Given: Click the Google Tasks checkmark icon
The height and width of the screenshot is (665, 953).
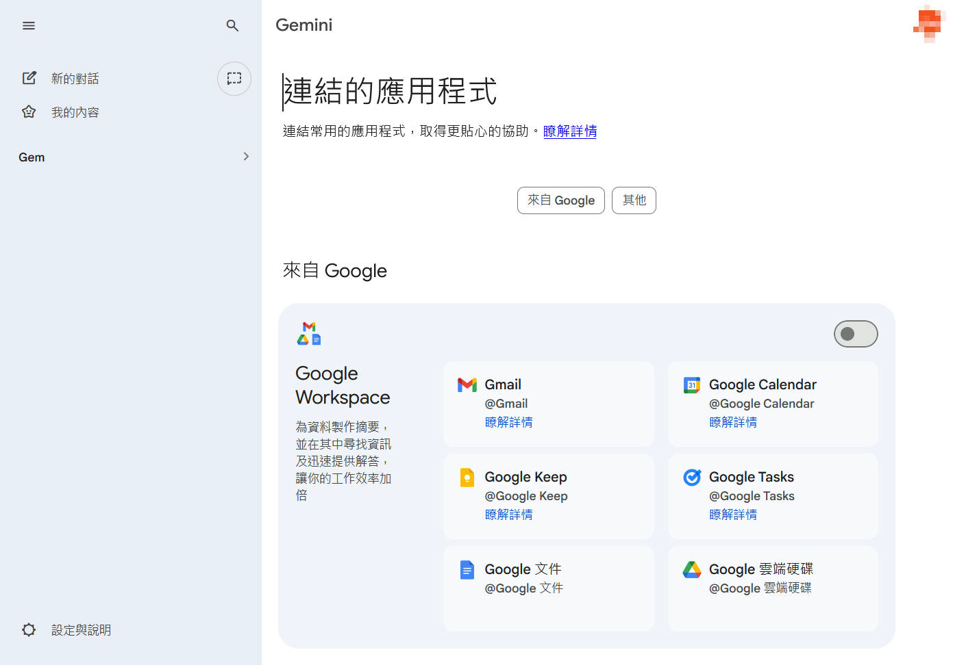Looking at the screenshot, I should click(x=692, y=477).
